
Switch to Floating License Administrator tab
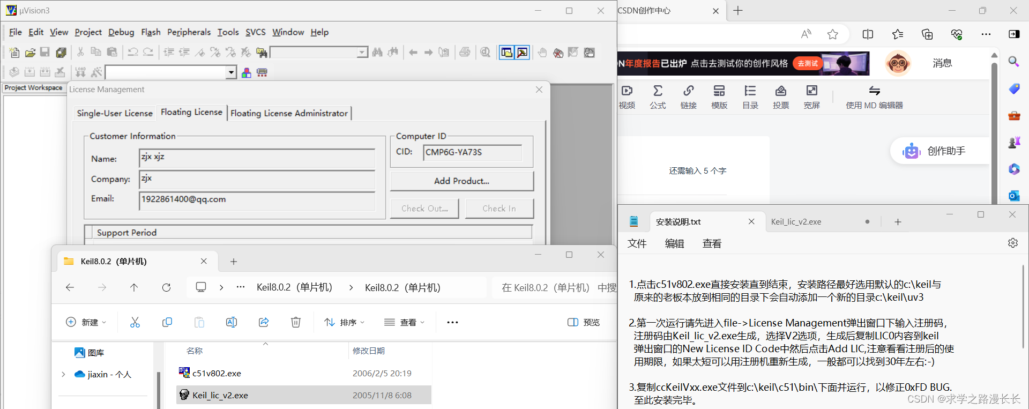289,113
